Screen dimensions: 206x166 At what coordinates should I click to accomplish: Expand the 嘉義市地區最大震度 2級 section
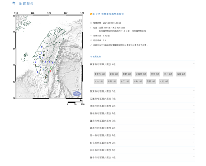[142, 128]
